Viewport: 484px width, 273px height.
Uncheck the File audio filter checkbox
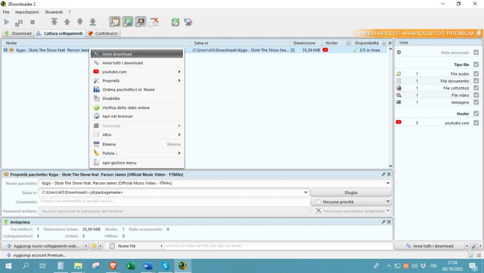[x=476, y=74]
